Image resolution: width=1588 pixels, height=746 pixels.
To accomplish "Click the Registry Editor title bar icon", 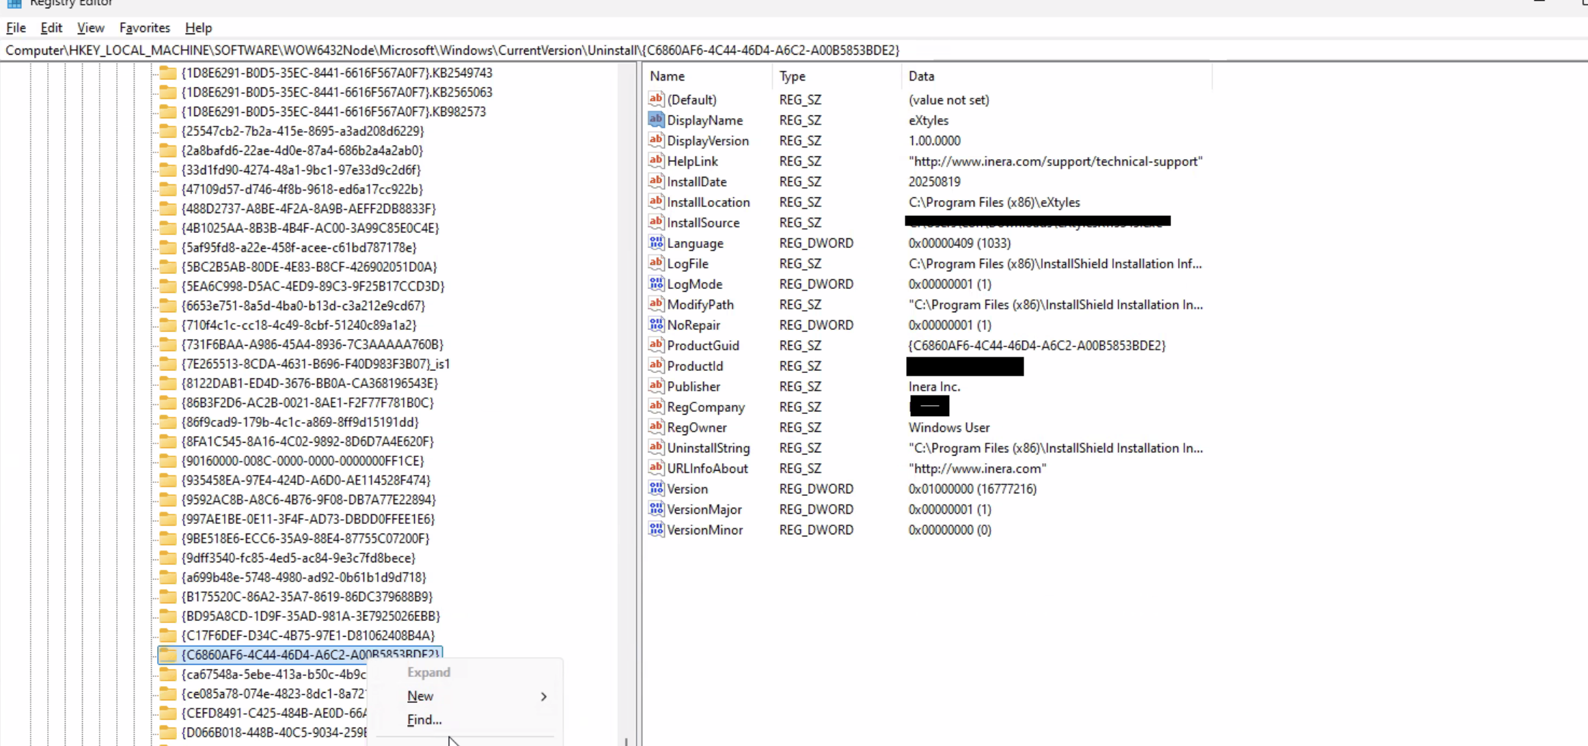I will pos(14,3).
